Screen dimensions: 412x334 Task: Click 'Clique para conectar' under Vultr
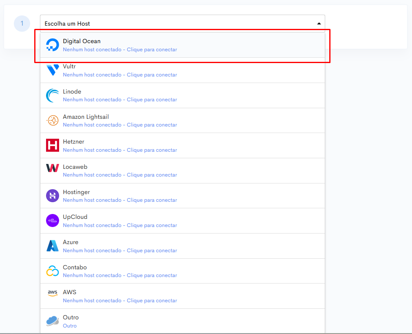[x=152, y=75]
